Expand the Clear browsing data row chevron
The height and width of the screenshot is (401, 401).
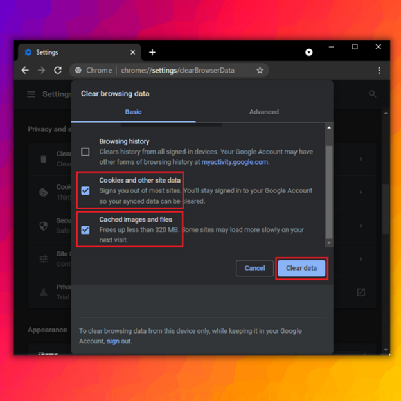(x=361, y=159)
